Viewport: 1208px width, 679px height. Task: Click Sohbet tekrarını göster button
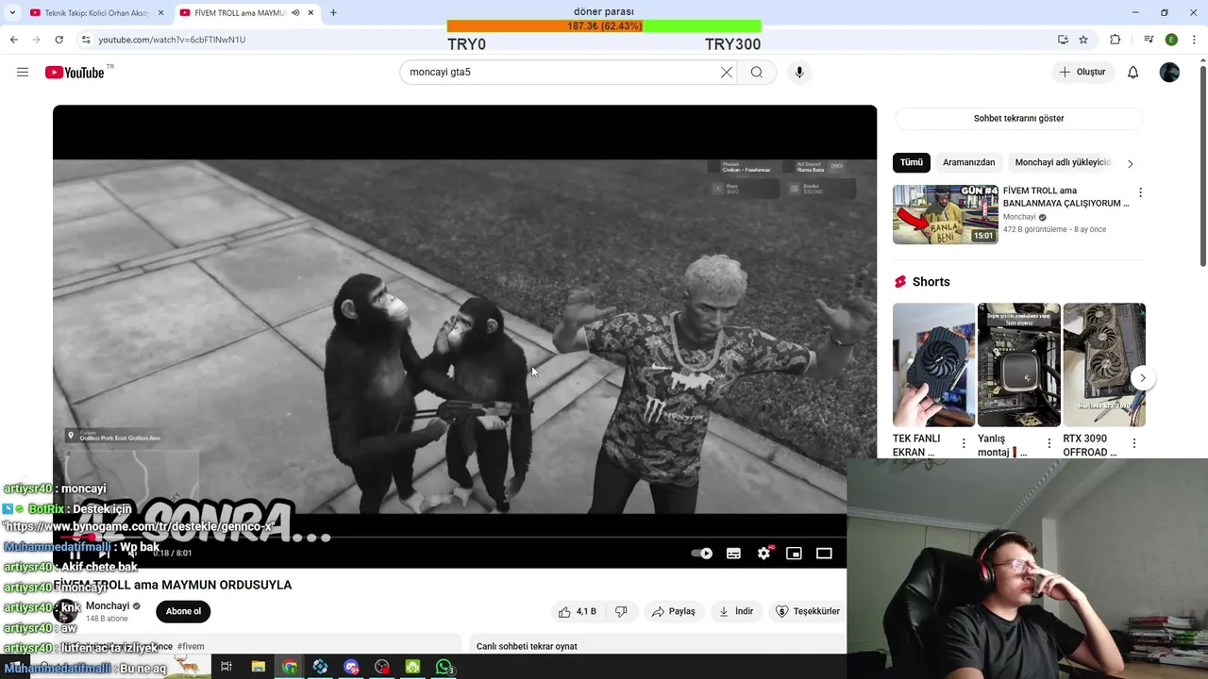point(1018,119)
